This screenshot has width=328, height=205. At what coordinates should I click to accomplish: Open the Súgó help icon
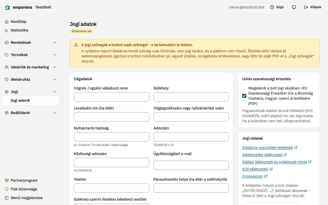[x=272, y=7]
